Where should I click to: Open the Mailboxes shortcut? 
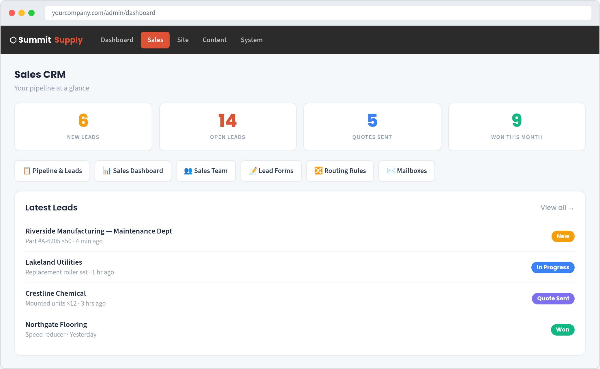point(407,171)
